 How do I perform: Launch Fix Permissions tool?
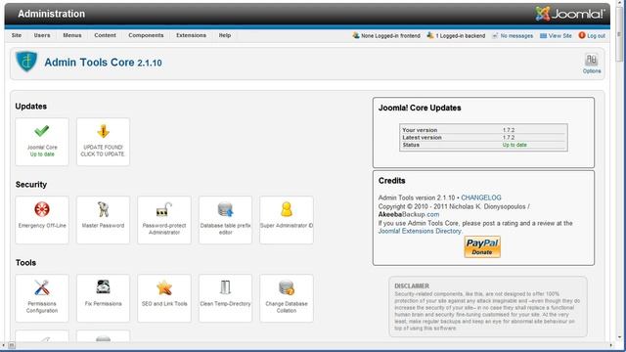click(103, 298)
